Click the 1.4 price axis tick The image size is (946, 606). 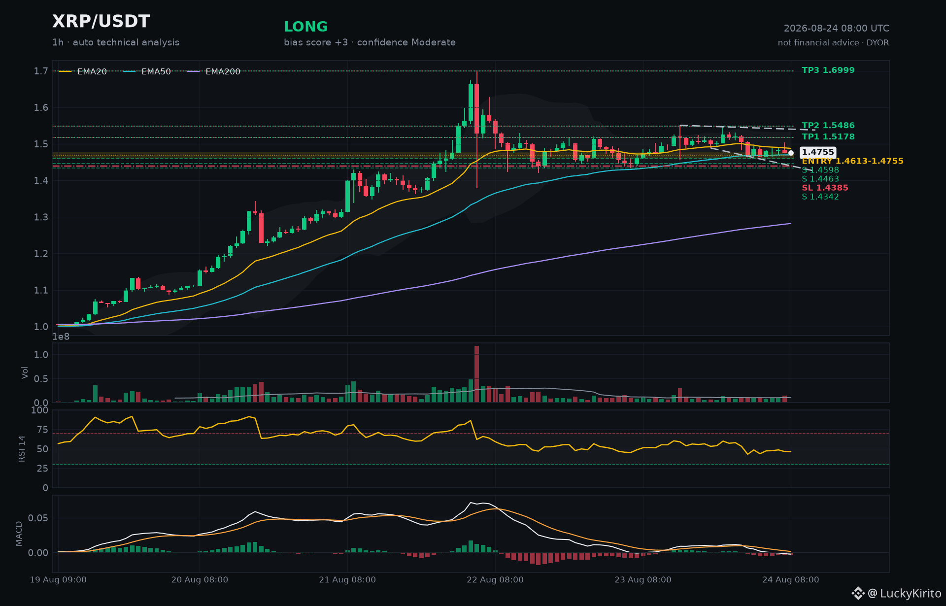pos(41,181)
